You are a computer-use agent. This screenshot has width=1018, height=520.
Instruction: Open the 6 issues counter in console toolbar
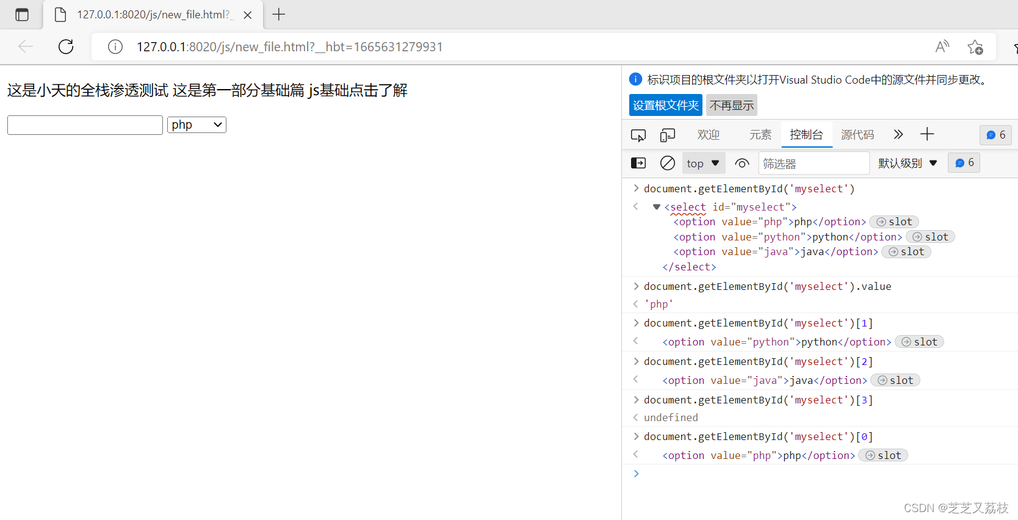point(964,162)
